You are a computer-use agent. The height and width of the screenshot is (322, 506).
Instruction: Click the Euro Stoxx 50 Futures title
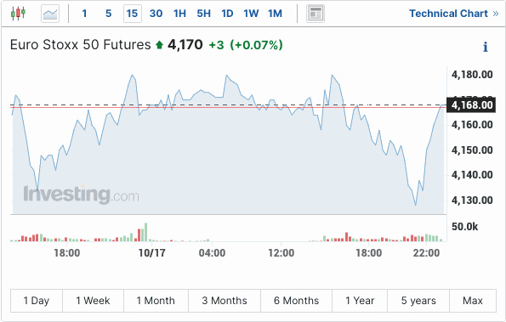point(80,45)
